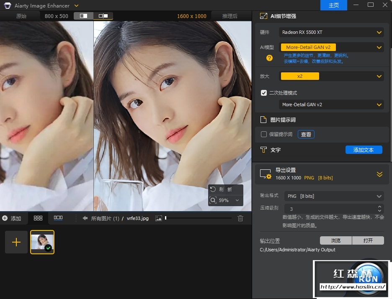Click the thumbnail size slider
The height and width of the screenshot is (299, 392).
198,218
